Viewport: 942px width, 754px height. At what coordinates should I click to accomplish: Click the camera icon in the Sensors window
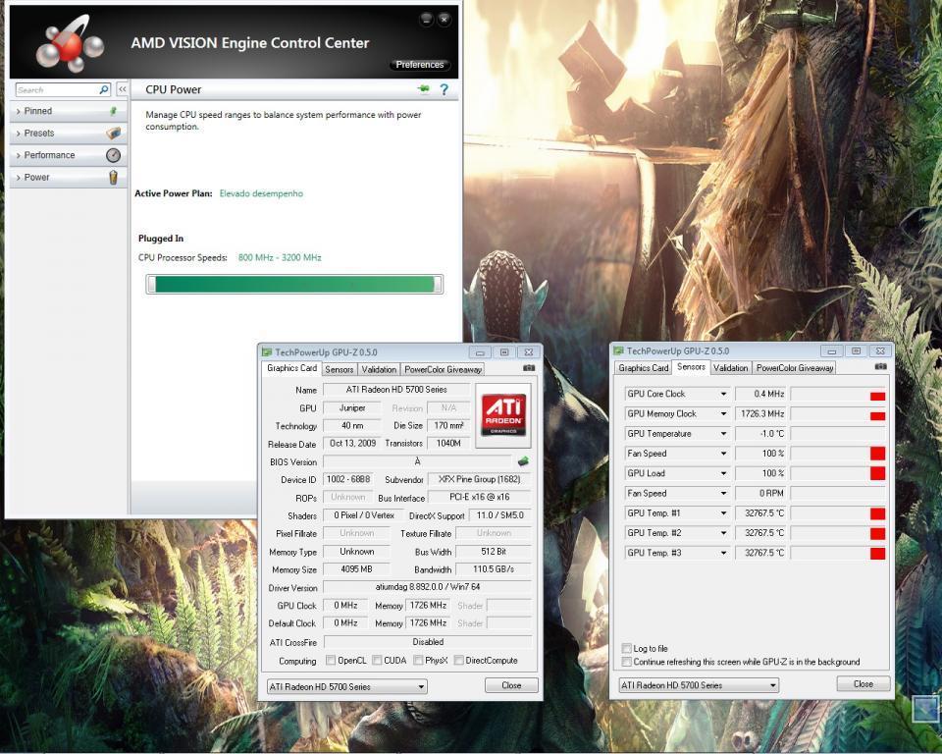pos(880,367)
